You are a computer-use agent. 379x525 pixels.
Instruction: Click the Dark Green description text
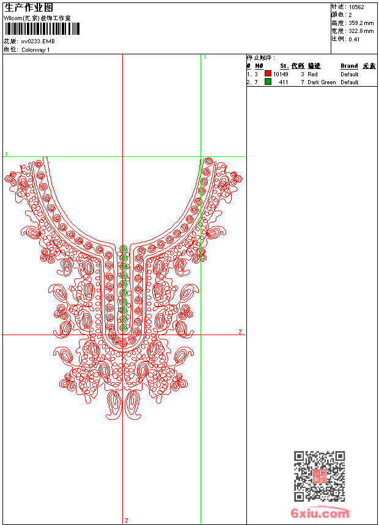pyautogui.click(x=322, y=82)
